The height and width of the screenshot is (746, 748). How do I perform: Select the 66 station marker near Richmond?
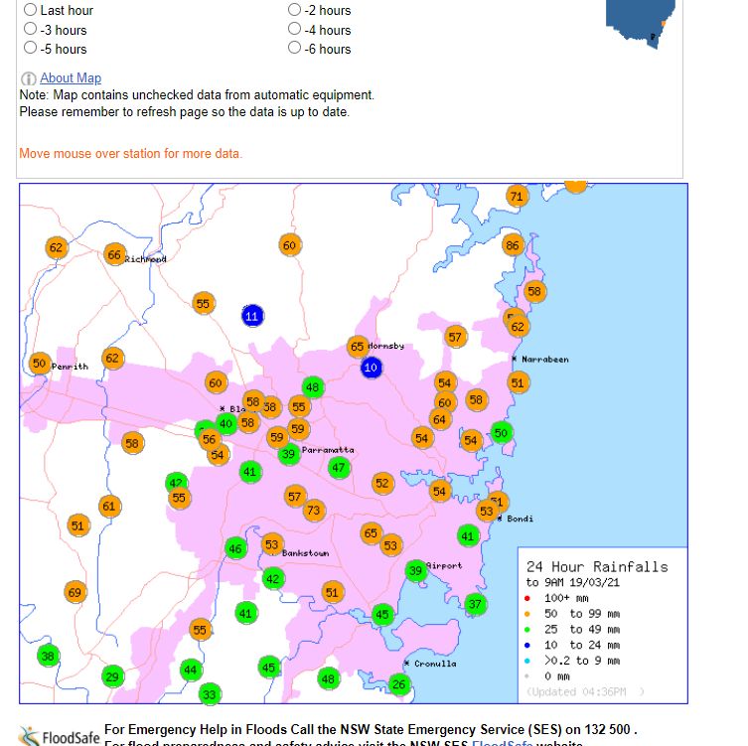point(114,254)
